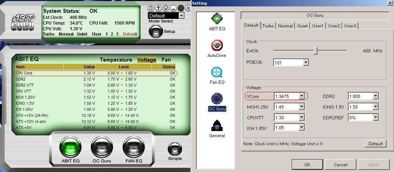Open the PCIEClk dropdown
The image size is (394, 172).
(306, 63)
